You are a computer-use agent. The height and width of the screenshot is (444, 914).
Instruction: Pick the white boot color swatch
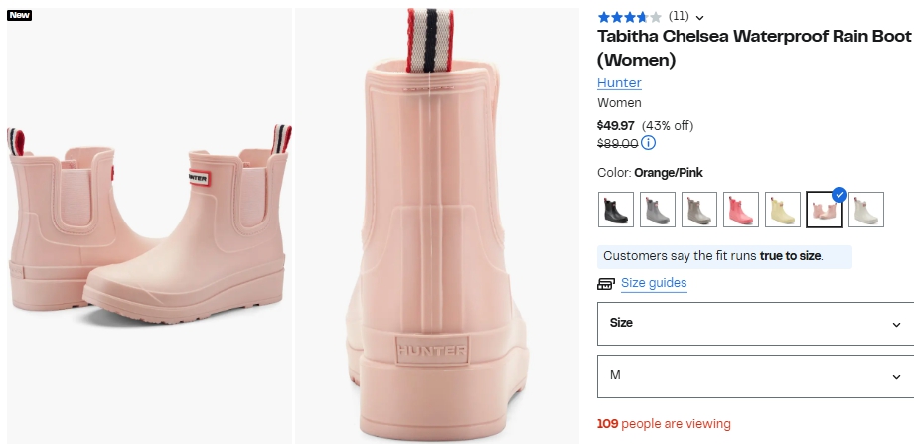(866, 210)
